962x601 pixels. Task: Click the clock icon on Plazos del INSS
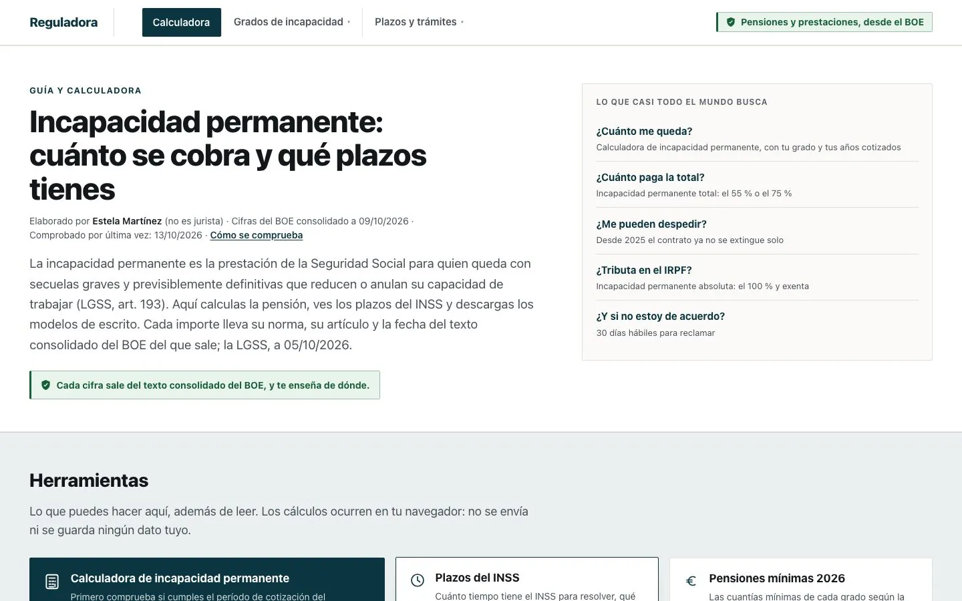(x=418, y=580)
